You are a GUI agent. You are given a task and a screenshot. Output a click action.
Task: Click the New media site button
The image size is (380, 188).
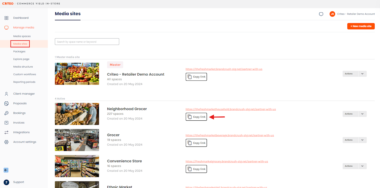coord(361,26)
